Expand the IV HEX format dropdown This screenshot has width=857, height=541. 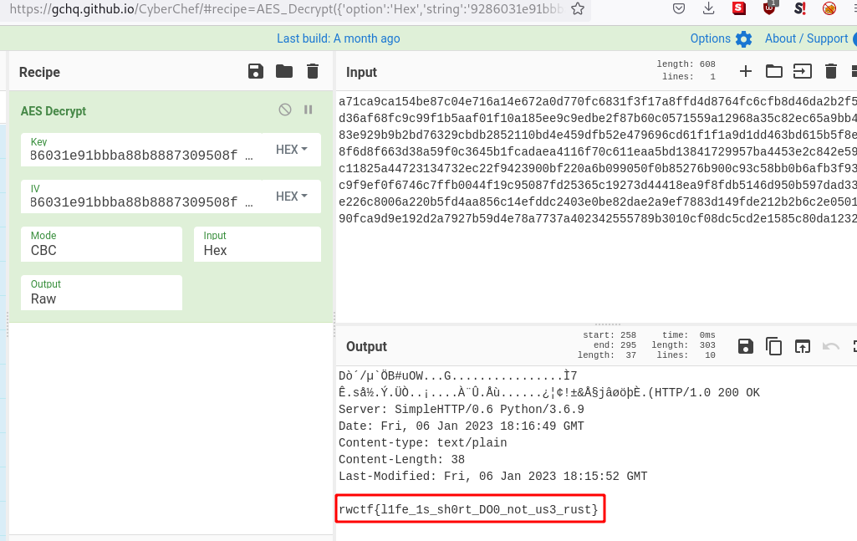pyautogui.click(x=291, y=196)
